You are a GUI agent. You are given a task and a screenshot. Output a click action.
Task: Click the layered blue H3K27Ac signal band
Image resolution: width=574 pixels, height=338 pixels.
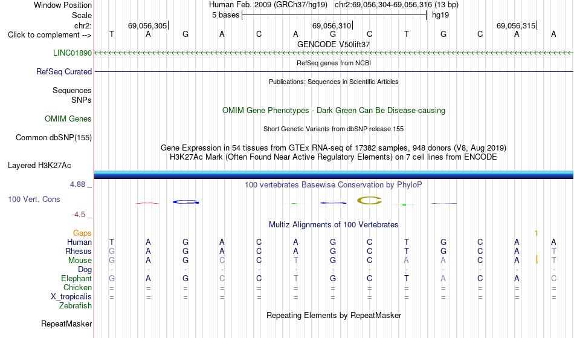coord(334,174)
